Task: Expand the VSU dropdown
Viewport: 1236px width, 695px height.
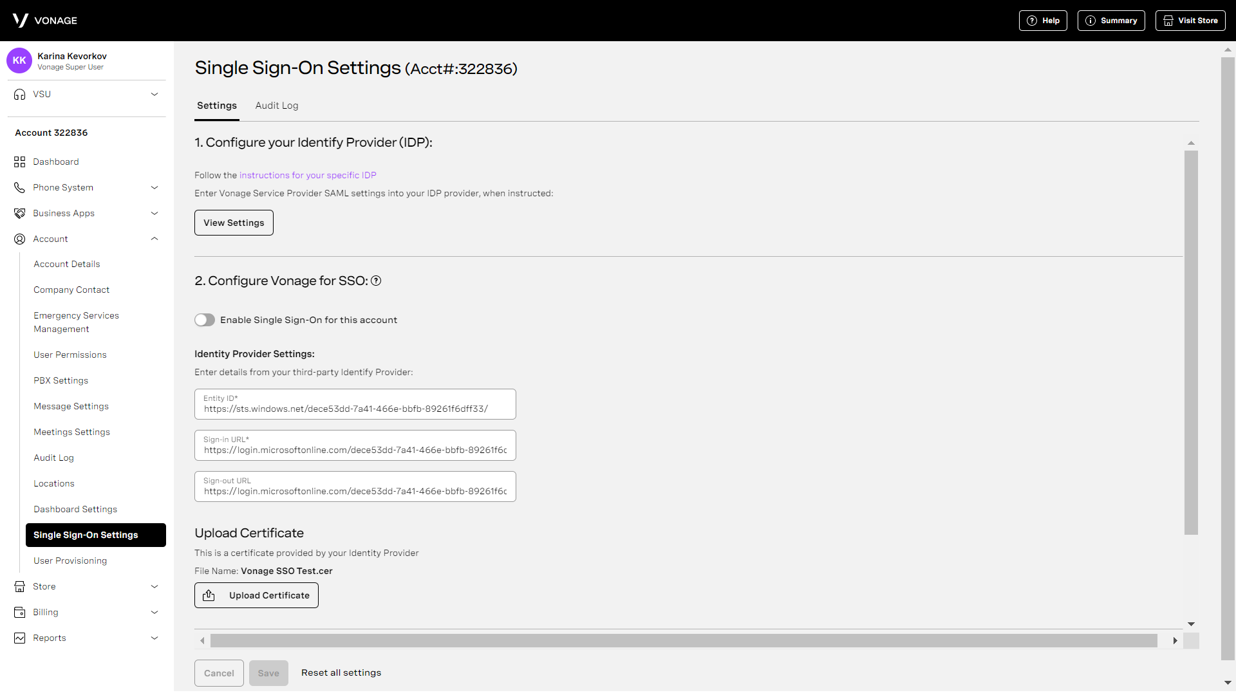Action: point(154,94)
